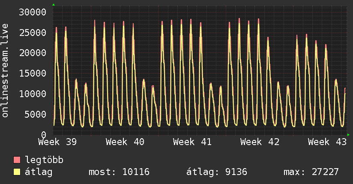353x184 pixels.
Task: Click the 5000 y-axis value
Action: pos(36,114)
